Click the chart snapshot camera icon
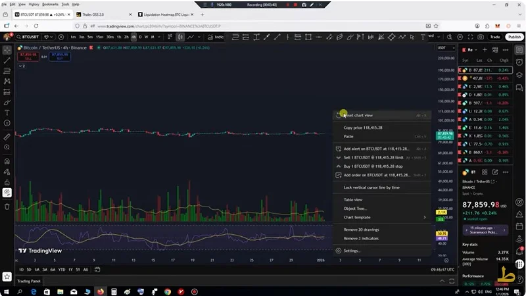 pos(481,37)
